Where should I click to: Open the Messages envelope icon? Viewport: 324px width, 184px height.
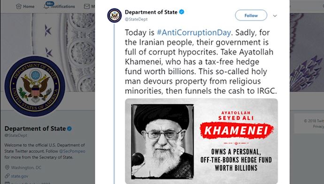tap(87, 7)
